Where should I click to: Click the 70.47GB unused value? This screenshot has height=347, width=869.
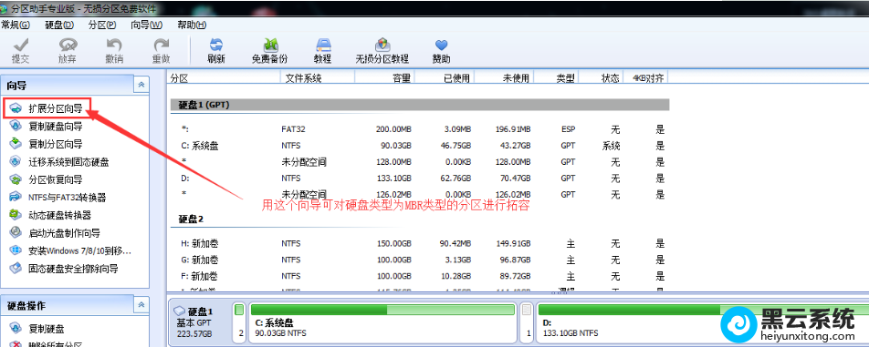pos(517,179)
